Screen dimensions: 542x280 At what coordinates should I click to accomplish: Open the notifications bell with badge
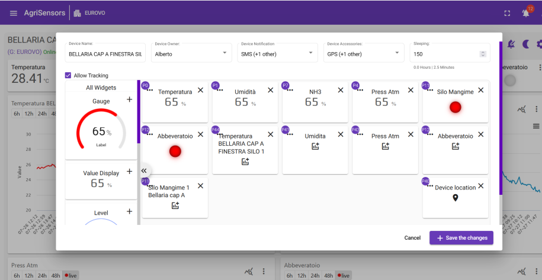(x=526, y=13)
